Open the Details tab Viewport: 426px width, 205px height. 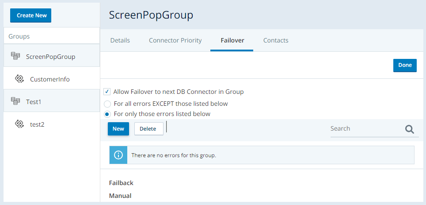coord(120,40)
